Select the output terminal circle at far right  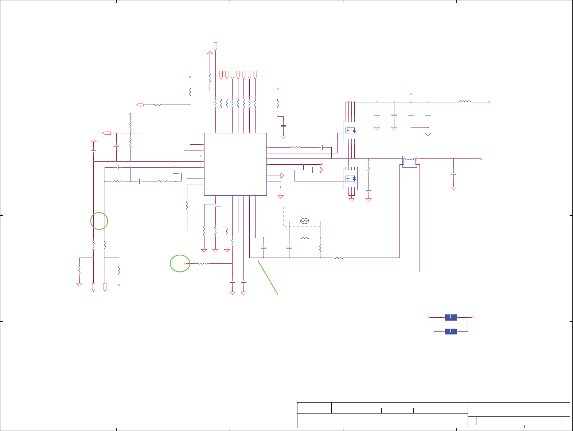[481, 158]
